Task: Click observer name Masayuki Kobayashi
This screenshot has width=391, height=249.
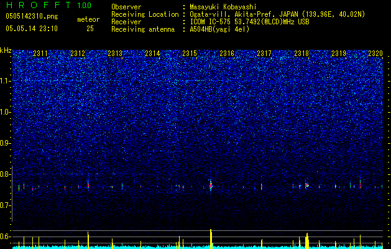Action: [x=223, y=7]
